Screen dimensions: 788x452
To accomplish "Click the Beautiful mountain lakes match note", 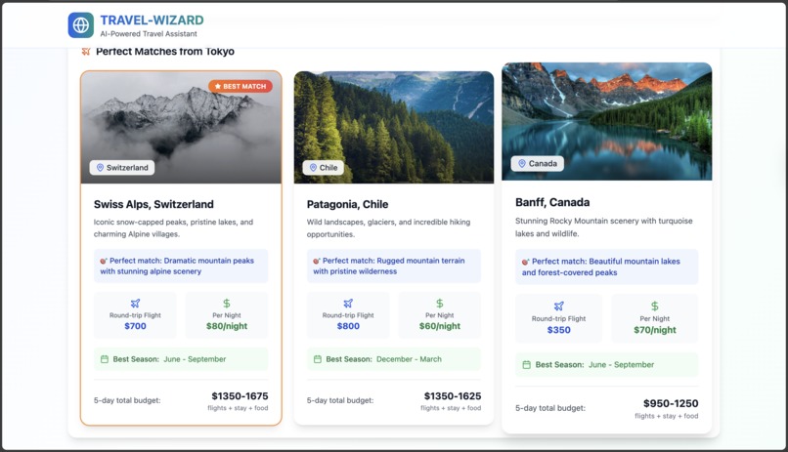I will (x=606, y=267).
